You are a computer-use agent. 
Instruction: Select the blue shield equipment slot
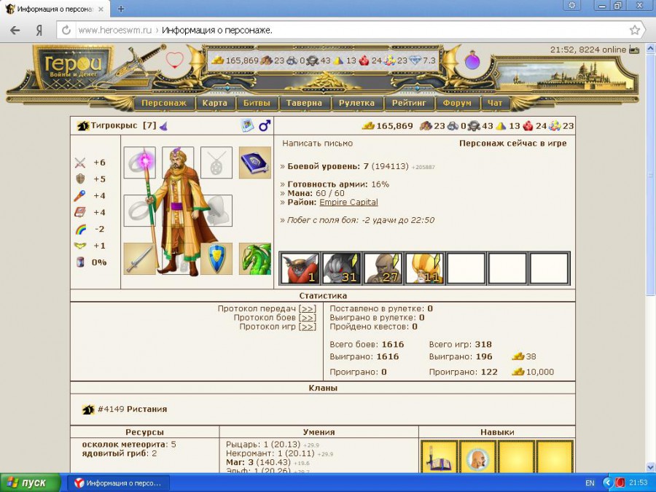(x=216, y=259)
